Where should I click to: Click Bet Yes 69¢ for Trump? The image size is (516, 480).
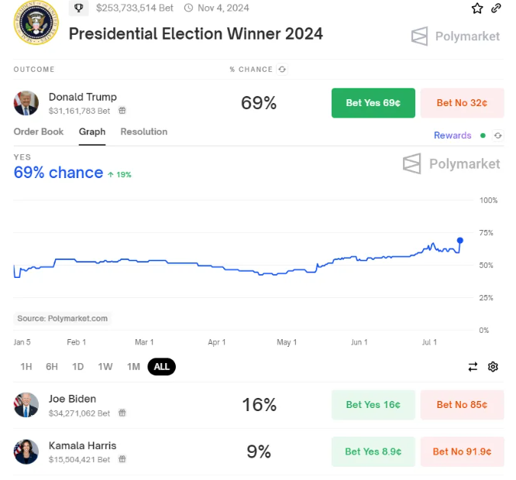(373, 103)
